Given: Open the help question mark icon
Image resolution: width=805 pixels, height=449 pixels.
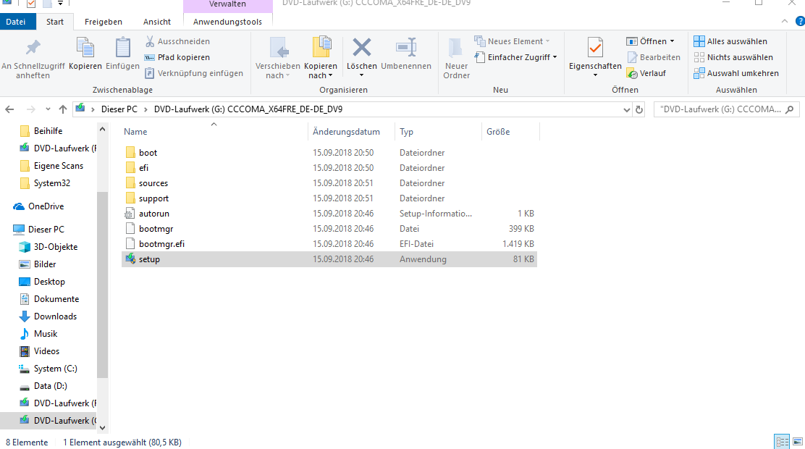Looking at the screenshot, I should (799, 21).
